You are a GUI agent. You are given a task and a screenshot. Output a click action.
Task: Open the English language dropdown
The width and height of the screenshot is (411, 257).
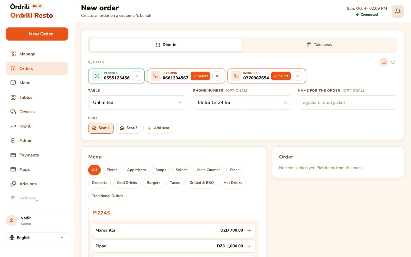[37, 238]
